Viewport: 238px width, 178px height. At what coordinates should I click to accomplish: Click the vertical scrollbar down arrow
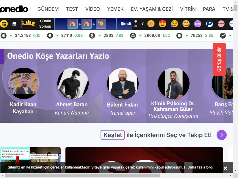[x=235, y=170]
